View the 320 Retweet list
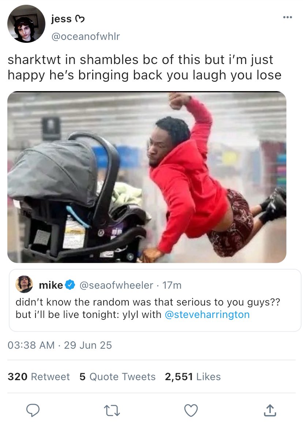 click(39, 377)
